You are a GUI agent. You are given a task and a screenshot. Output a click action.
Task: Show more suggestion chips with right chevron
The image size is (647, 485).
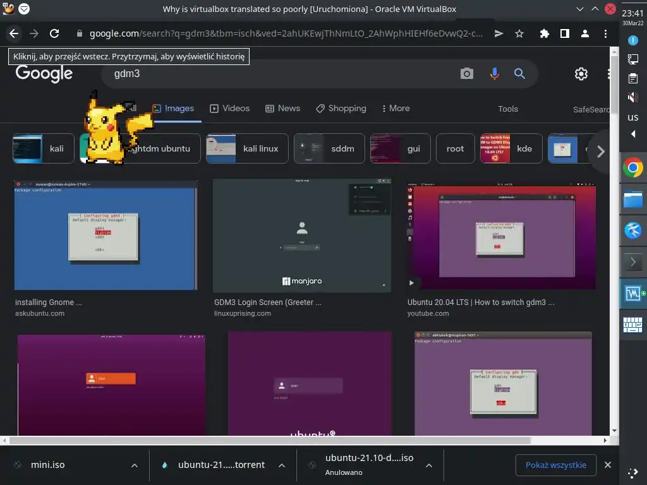coord(601,152)
